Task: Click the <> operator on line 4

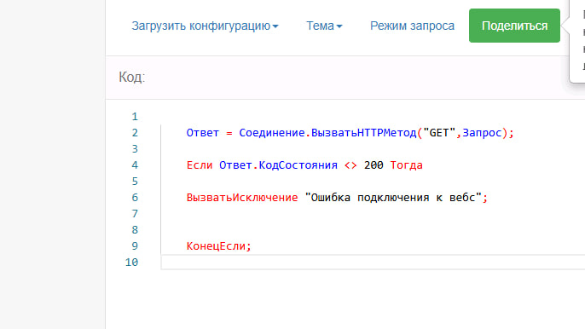Action: coord(350,165)
